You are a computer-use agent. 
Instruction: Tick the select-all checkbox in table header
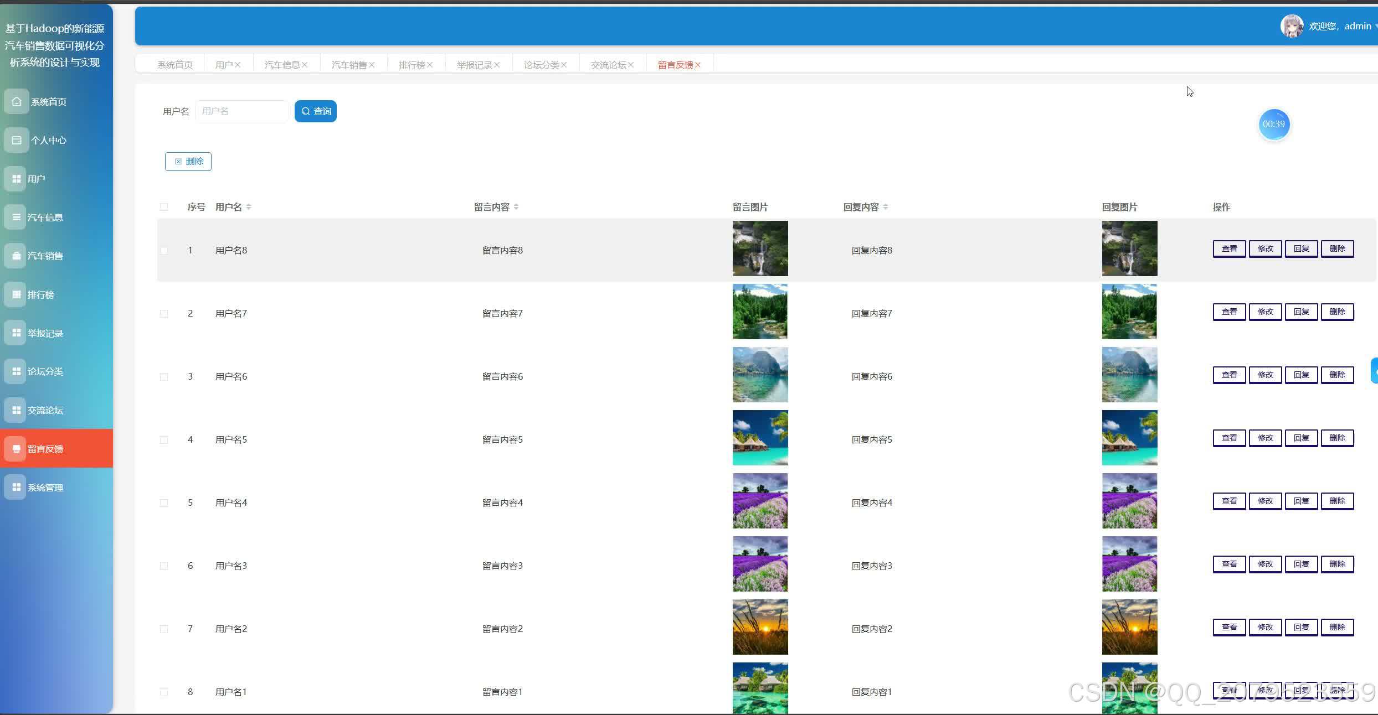click(164, 207)
